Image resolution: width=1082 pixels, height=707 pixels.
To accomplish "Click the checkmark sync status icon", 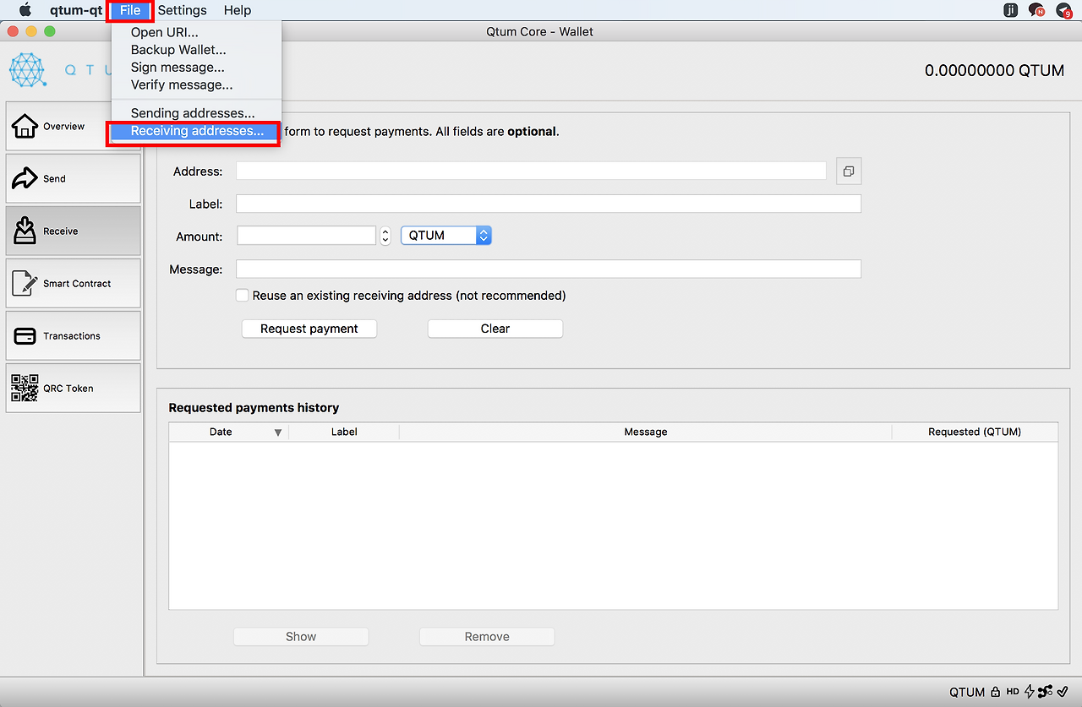I will (x=1063, y=692).
